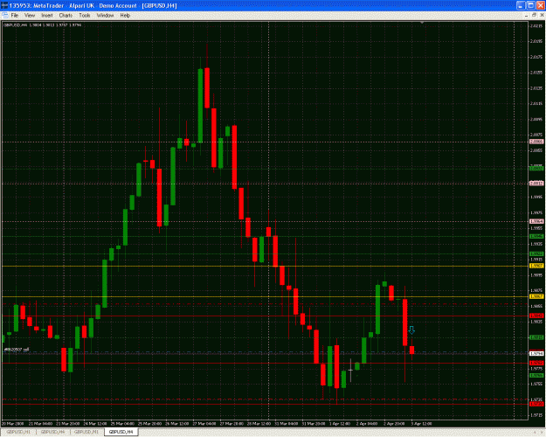Maximize the MetaTrader main window
The height and width of the screenshot is (437, 546).
pos(530,5)
